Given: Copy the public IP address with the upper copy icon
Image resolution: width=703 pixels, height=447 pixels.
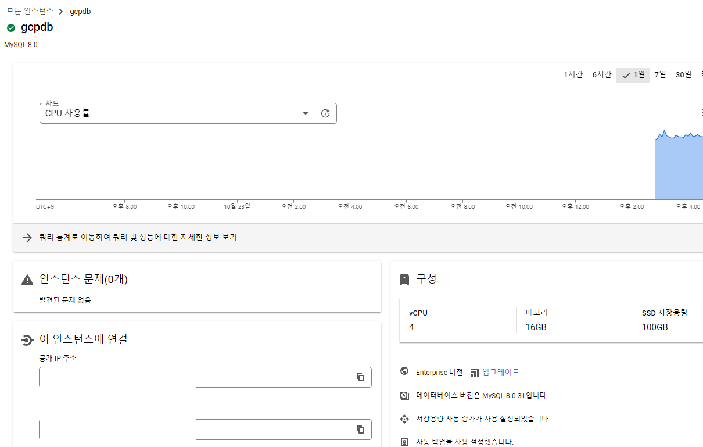Looking at the screenshot, I should [x=360, y=377].
